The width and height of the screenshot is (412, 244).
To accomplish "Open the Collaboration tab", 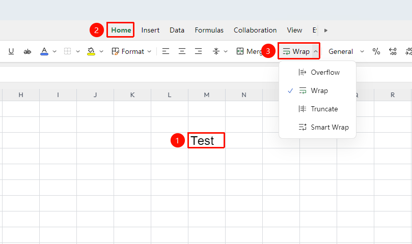I will pos(255,30).
